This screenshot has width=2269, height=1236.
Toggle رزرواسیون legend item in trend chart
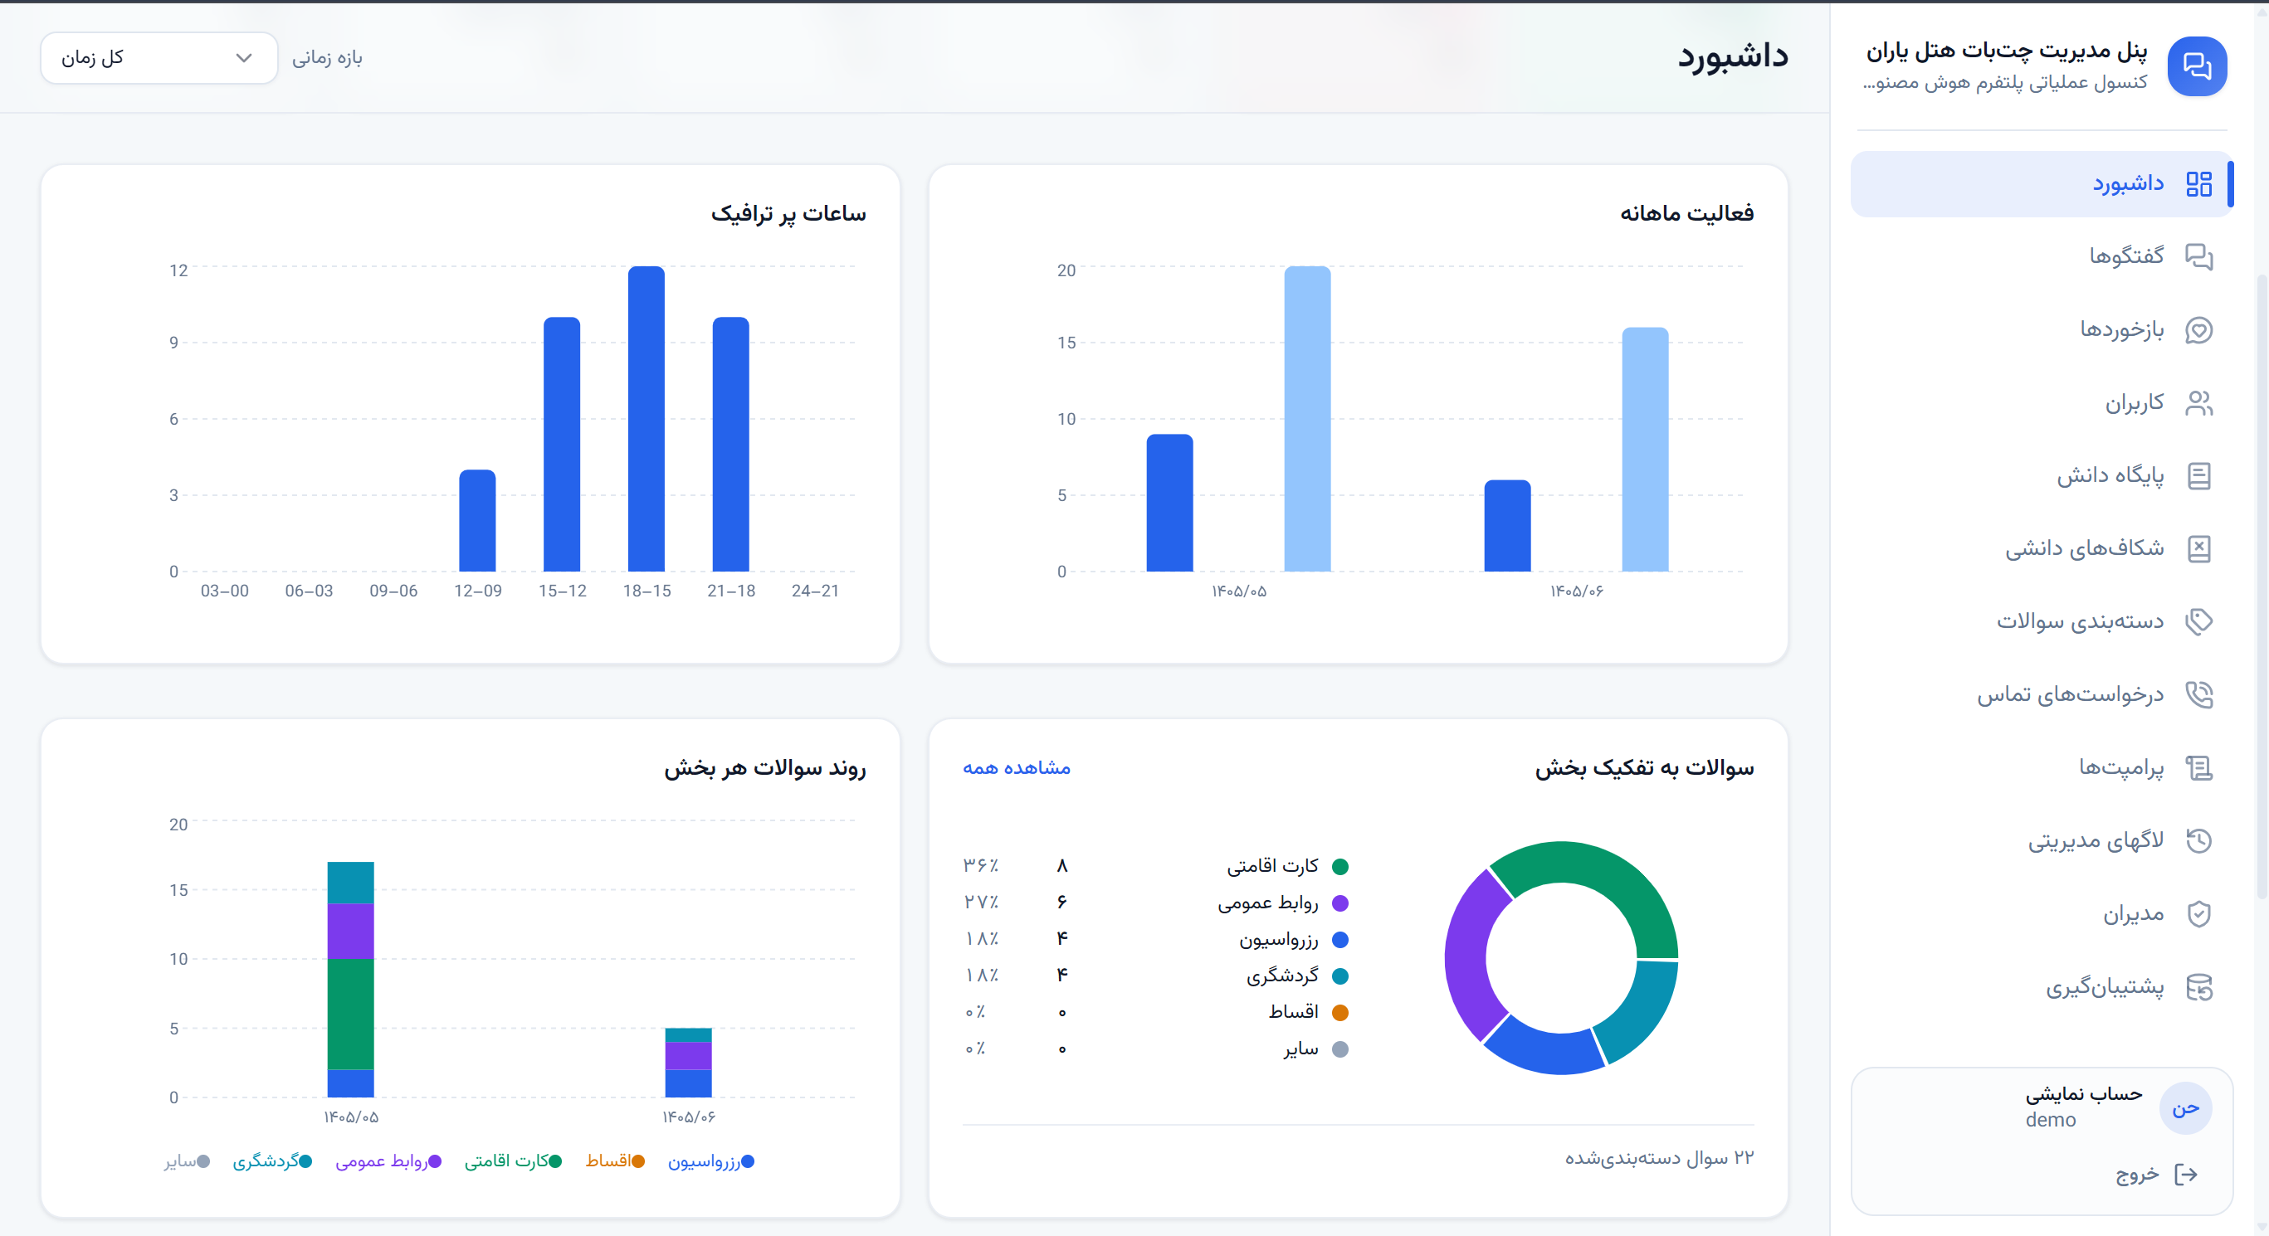(x=710, y=1161)
